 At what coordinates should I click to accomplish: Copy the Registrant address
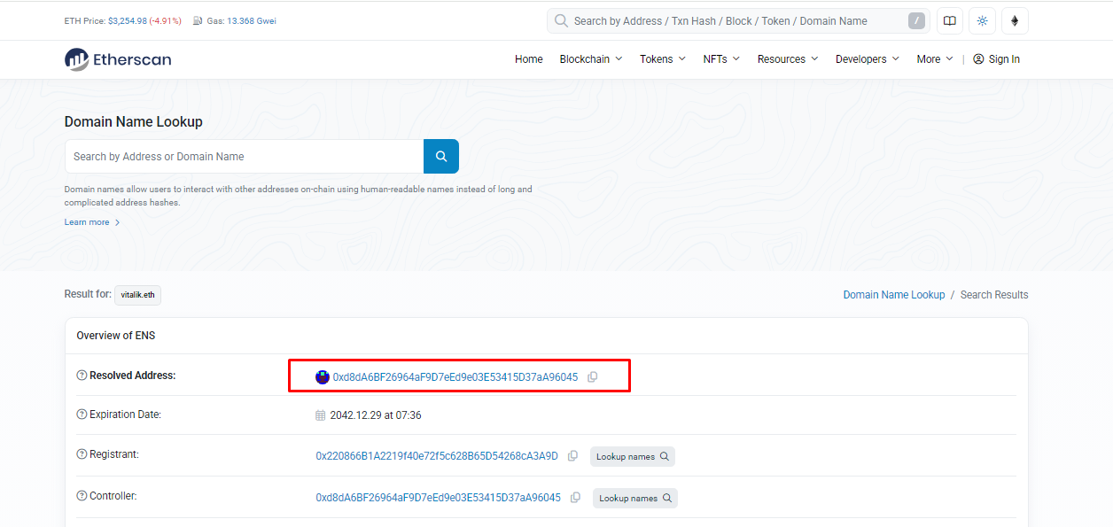[573, 456]
